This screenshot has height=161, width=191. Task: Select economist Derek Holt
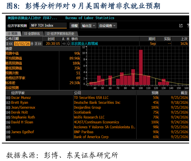pos(20,112)
